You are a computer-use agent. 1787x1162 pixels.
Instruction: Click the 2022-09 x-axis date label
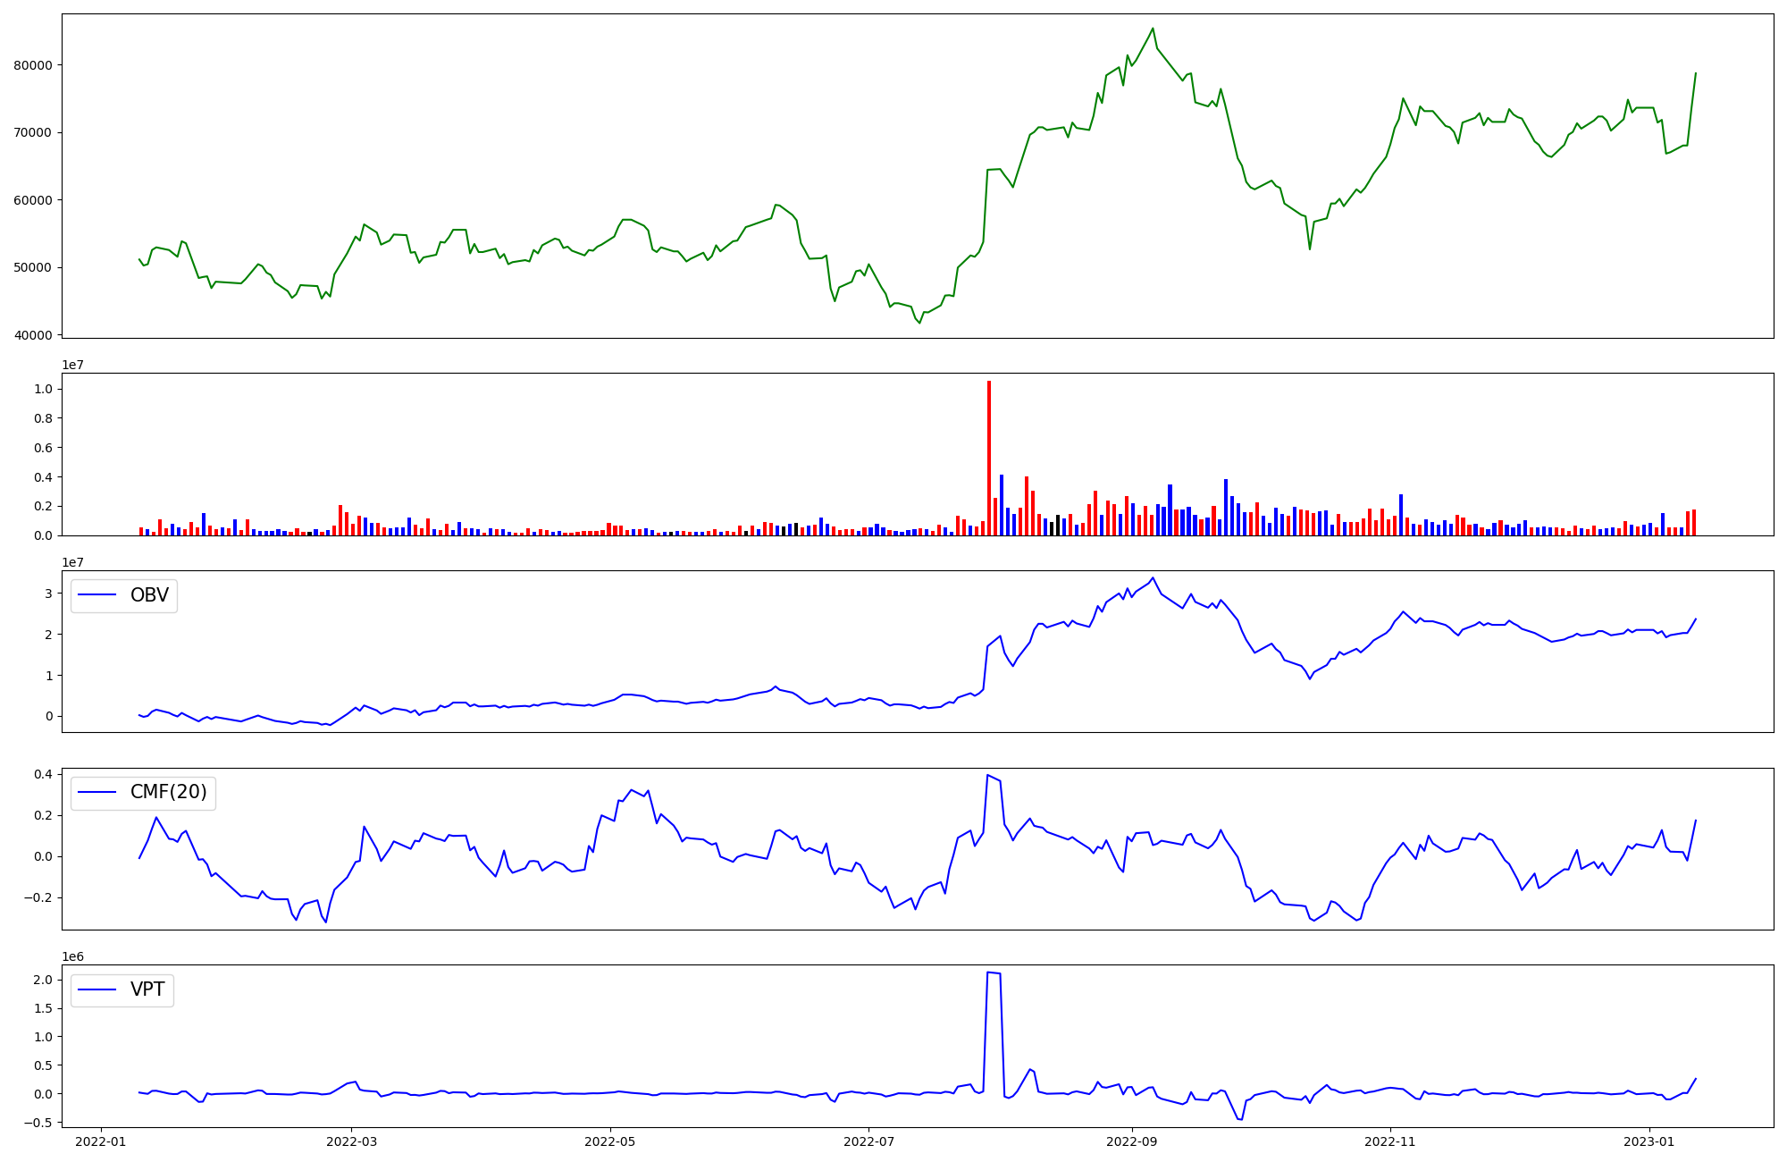pos(1132,1141)
